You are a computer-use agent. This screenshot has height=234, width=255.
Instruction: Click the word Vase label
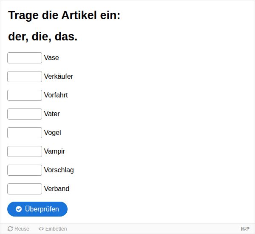pos(51,57)
